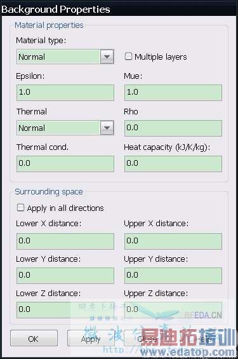This screenshot has height=359, width=238.
Task: Click into the Thermal cond. field
Action: (x=65, y=164)
